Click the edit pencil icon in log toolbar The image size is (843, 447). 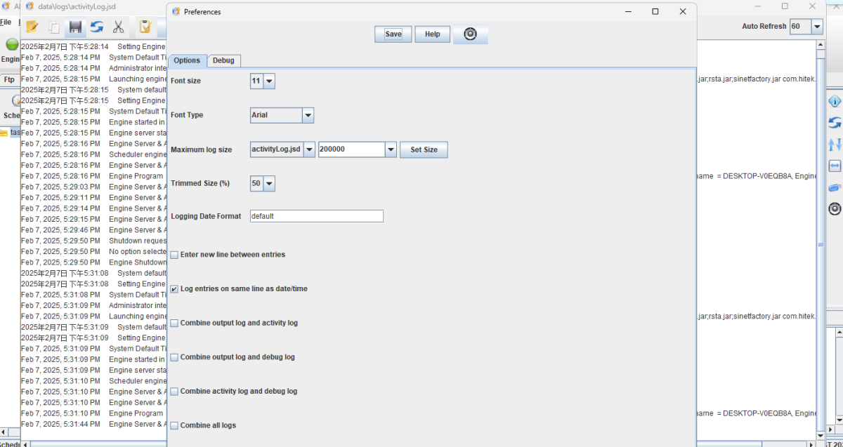pyautogui.click(x=32, y=27)
